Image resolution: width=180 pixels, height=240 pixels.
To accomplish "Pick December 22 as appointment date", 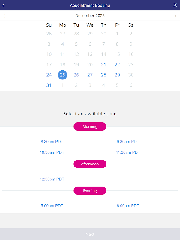I will coord(117,65).
